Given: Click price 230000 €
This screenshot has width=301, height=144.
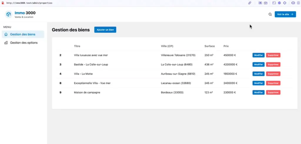Looking at the screenshot, I should pos(230,92).
